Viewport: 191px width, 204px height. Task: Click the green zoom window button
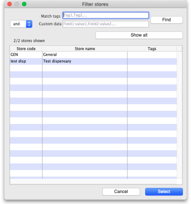(x=24, y=4)
